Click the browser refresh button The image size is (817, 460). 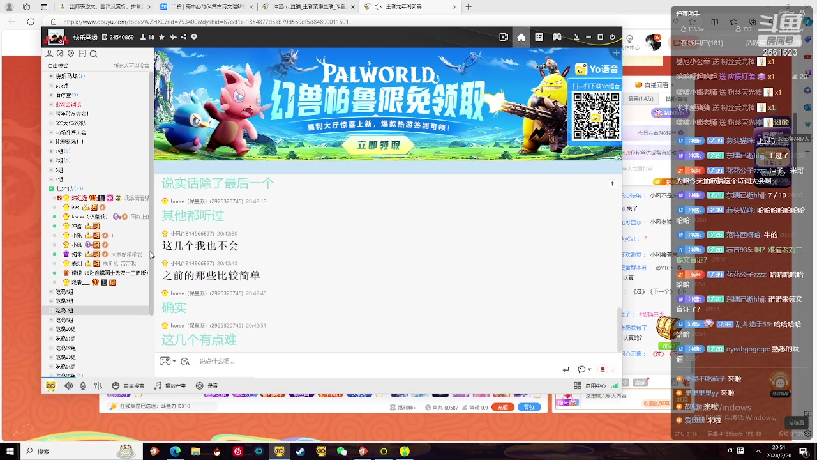(31, 22)
